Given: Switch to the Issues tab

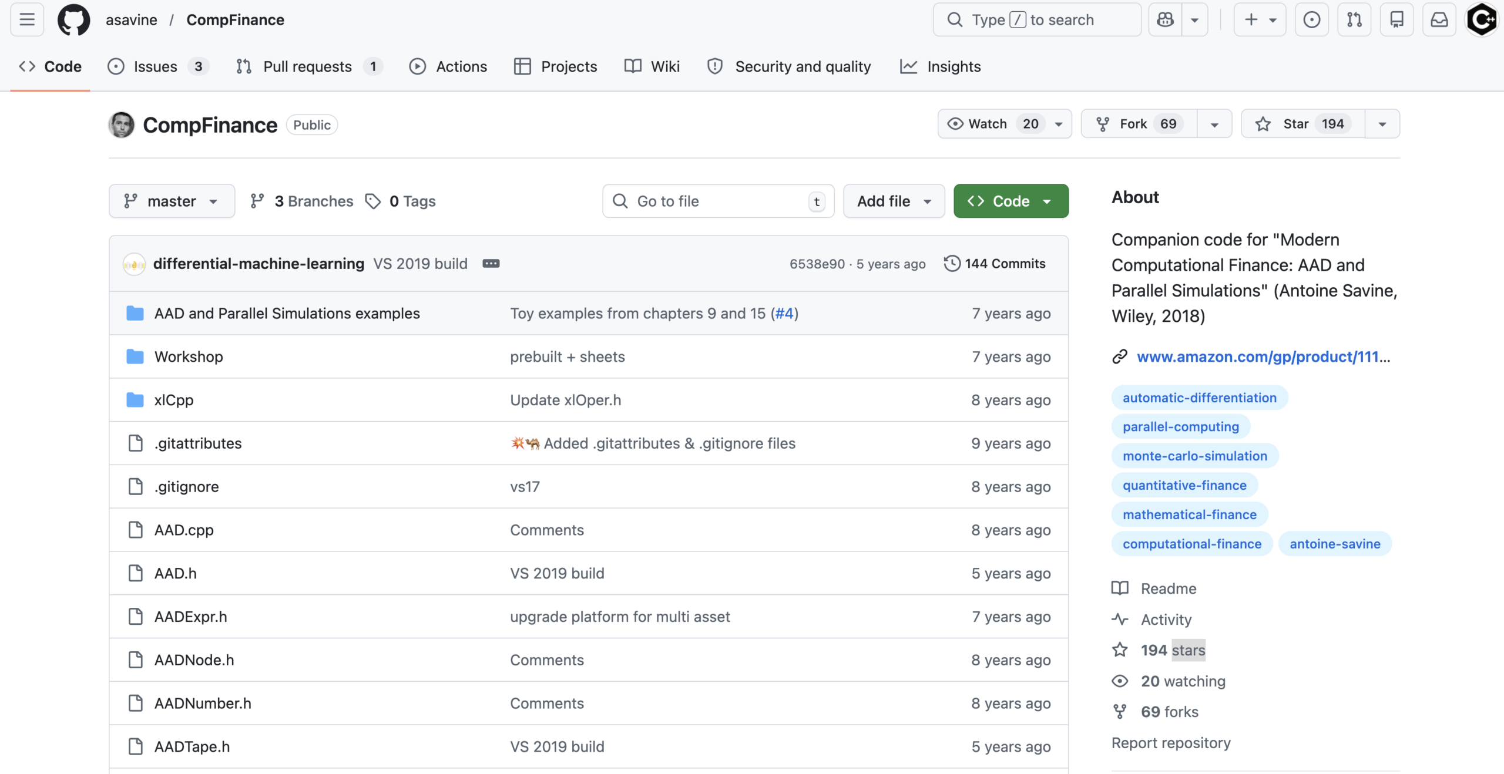Looking at the screenshot, I should [x=156, y=66].
